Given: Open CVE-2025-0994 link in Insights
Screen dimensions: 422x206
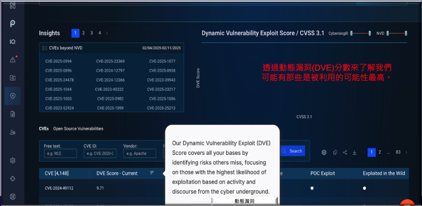Looking at the screenshot, I should coord(59,61).
